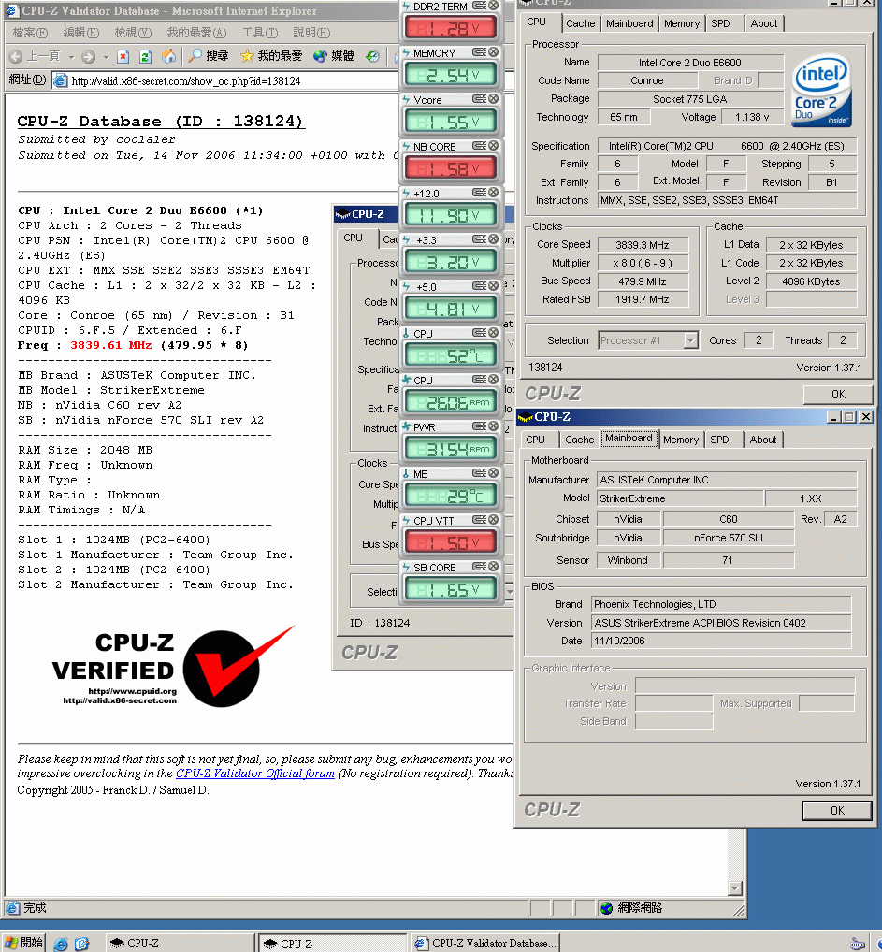Switch to second CPU-Z taskbar button

coord(332,944)
